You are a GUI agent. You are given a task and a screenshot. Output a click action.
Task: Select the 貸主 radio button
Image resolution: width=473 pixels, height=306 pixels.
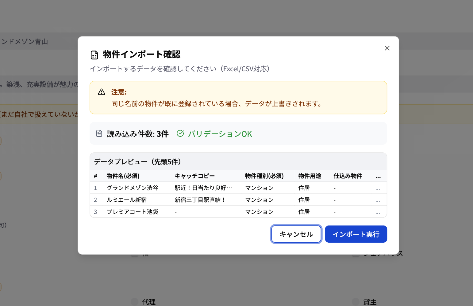[356, 302]
